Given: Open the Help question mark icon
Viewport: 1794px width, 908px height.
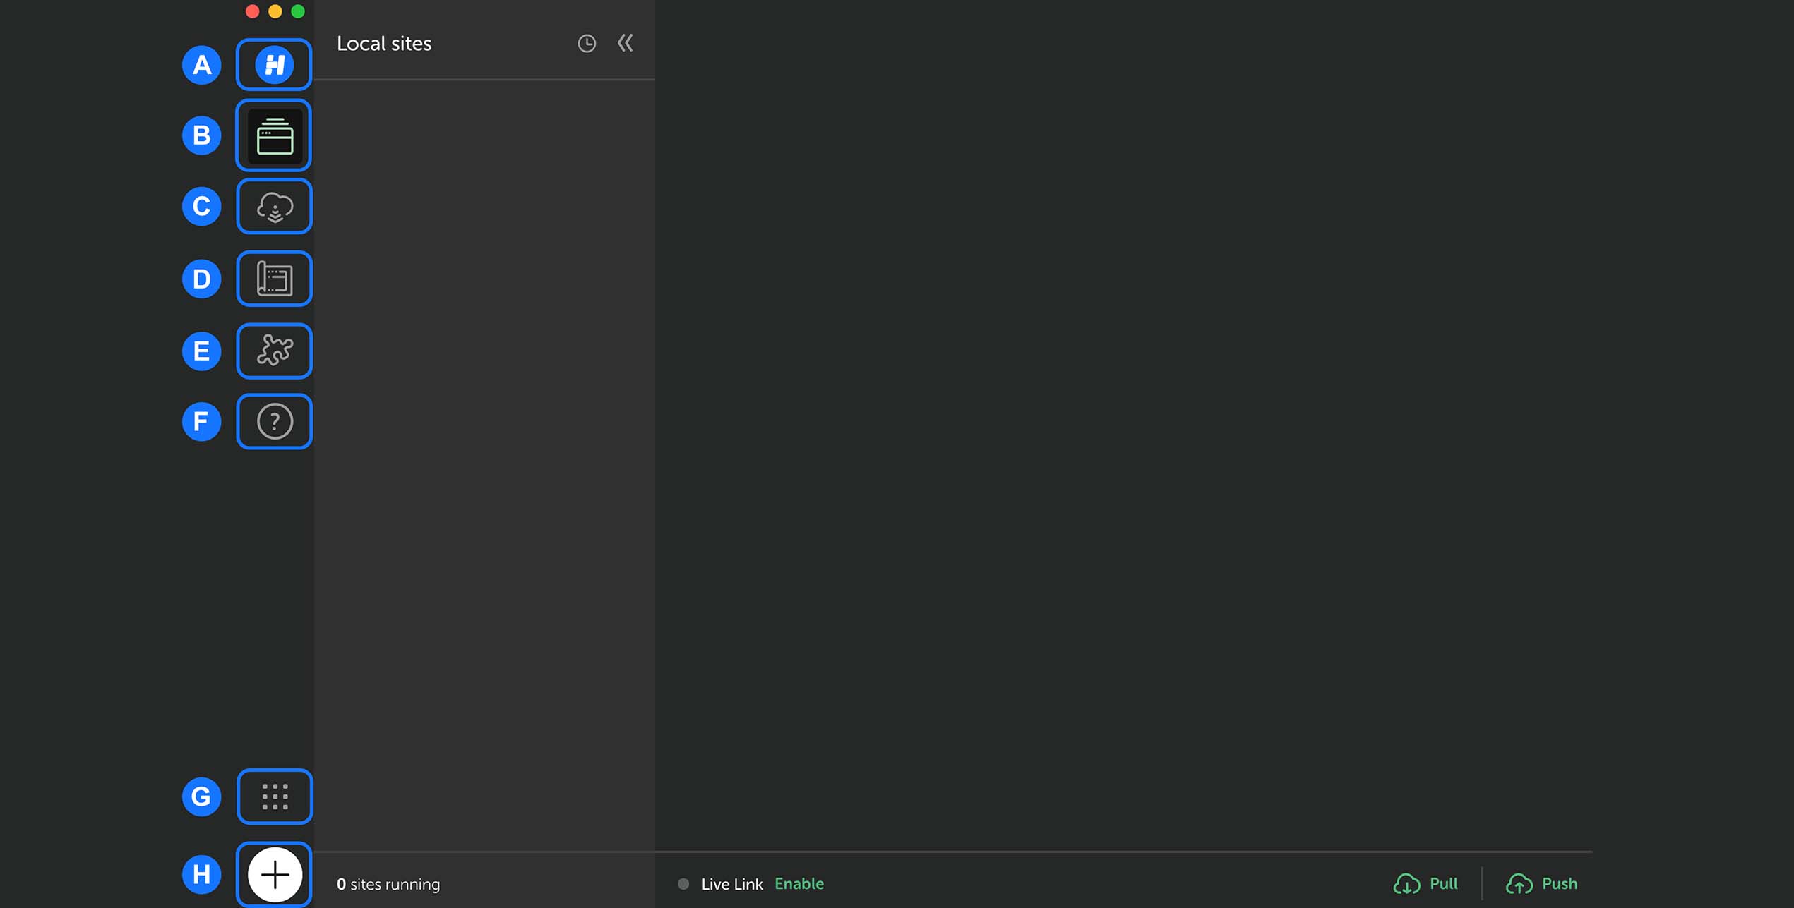Looking at the screenshot, I should (274, 422).
